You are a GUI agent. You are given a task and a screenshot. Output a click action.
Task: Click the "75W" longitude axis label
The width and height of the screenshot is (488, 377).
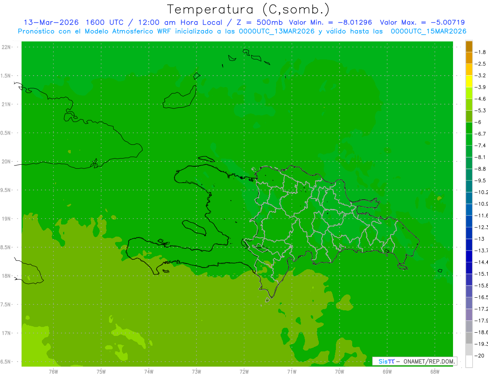[101, 371]
